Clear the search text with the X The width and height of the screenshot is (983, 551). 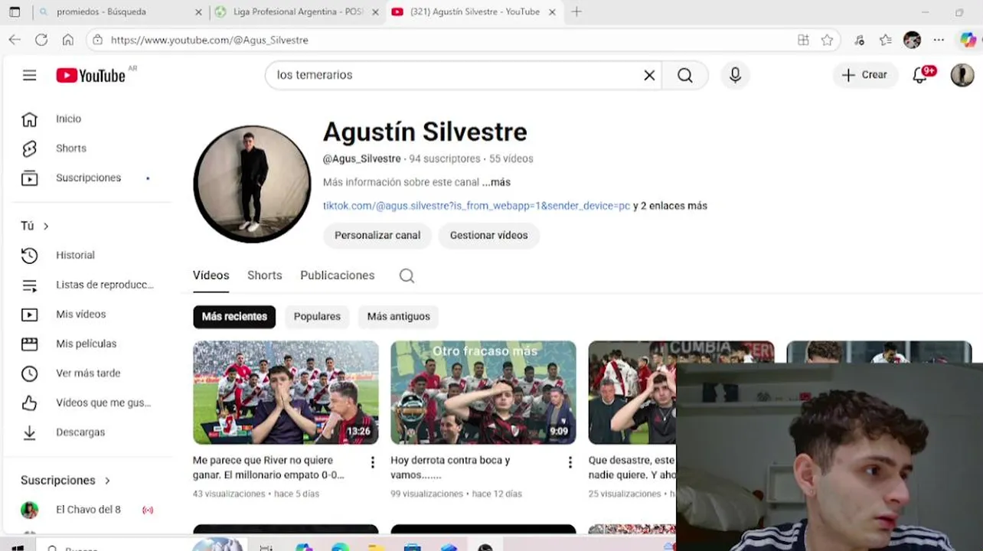649,75
